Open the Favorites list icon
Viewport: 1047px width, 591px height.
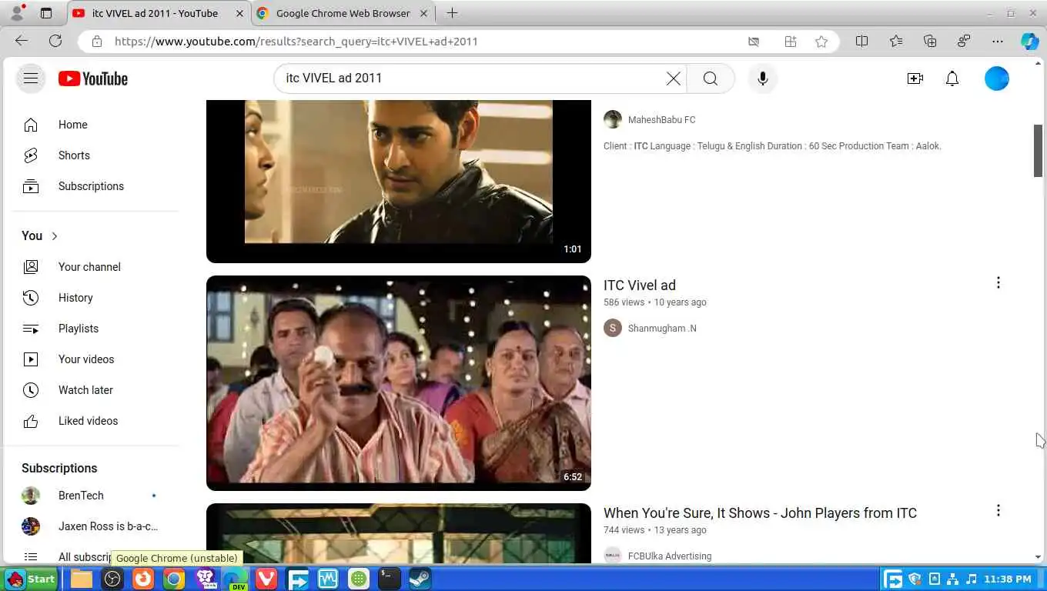click(x=895, y=42)
